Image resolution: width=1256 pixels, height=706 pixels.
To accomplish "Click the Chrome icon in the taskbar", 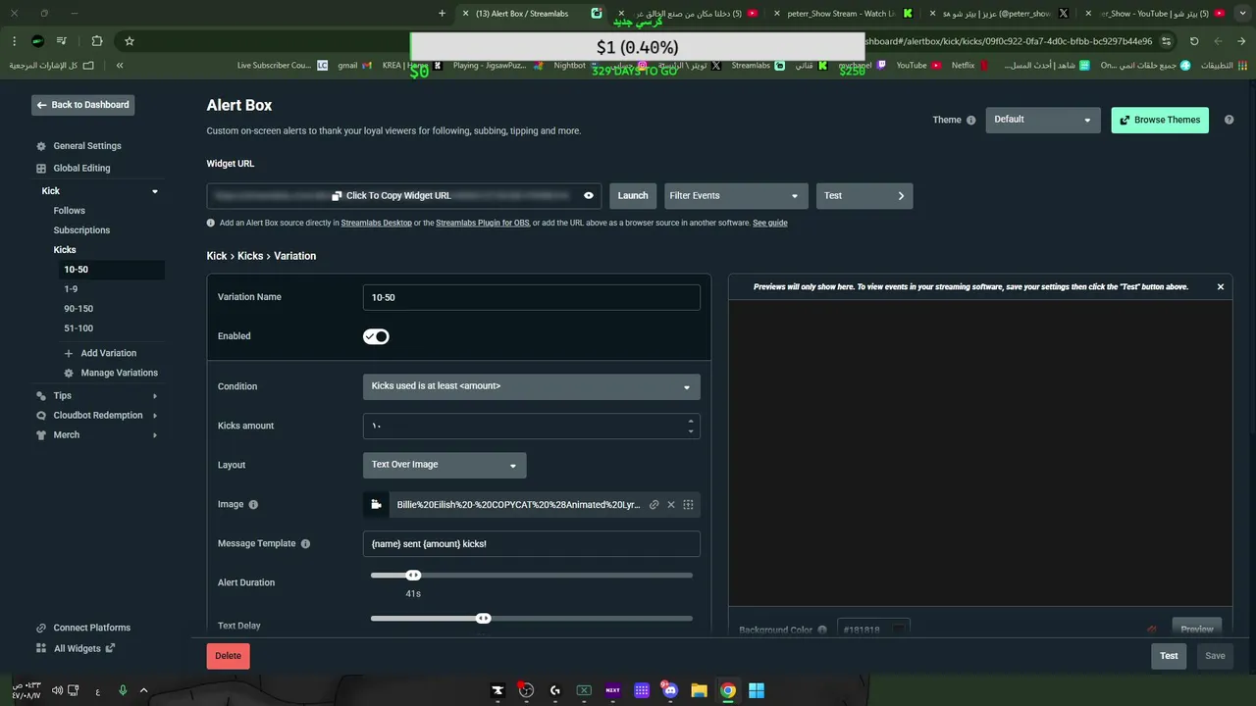I will tap(728, 690).
